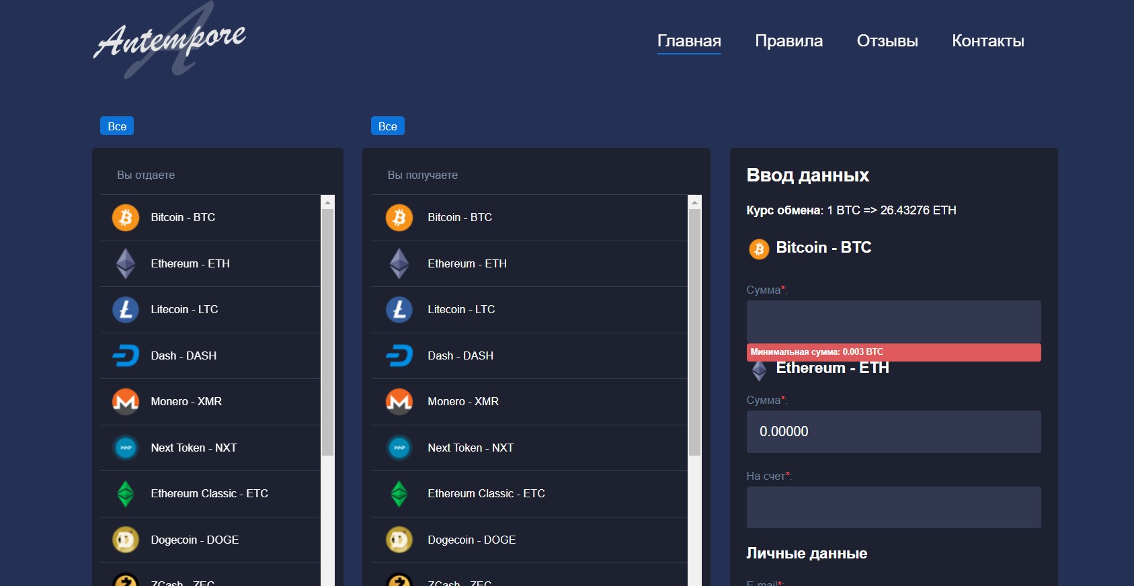Image resolution: width=1134 pixels, height=586 pixels.
Task: Click the give list scrollbar up arrow
Action: [x=327, y=202]
